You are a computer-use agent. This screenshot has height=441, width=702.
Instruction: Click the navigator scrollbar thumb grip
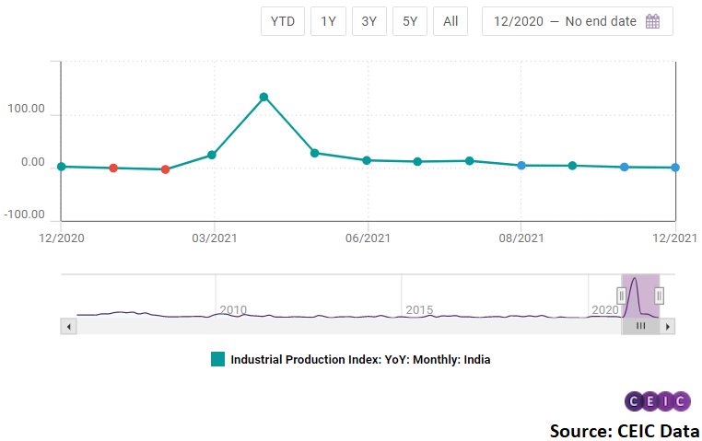coord(640,326)
